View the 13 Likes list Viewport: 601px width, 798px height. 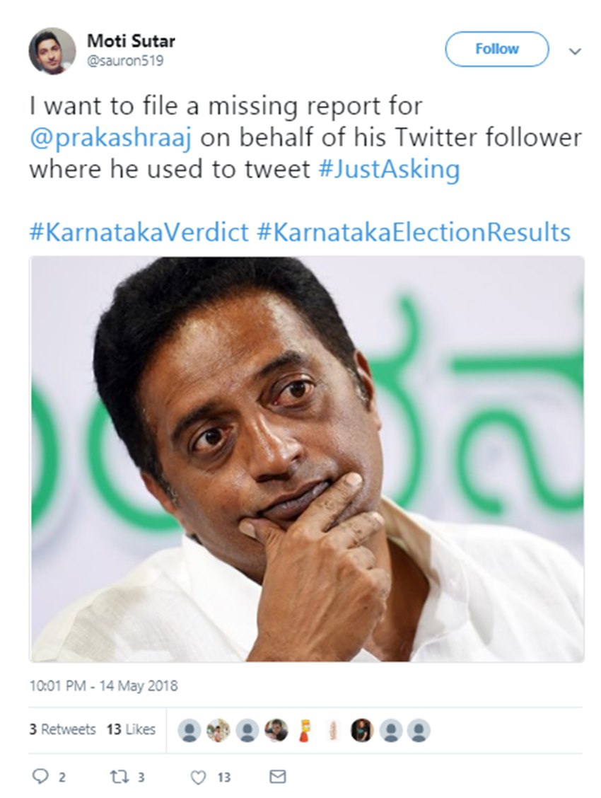pyautogui.click(x=131, y=729)
